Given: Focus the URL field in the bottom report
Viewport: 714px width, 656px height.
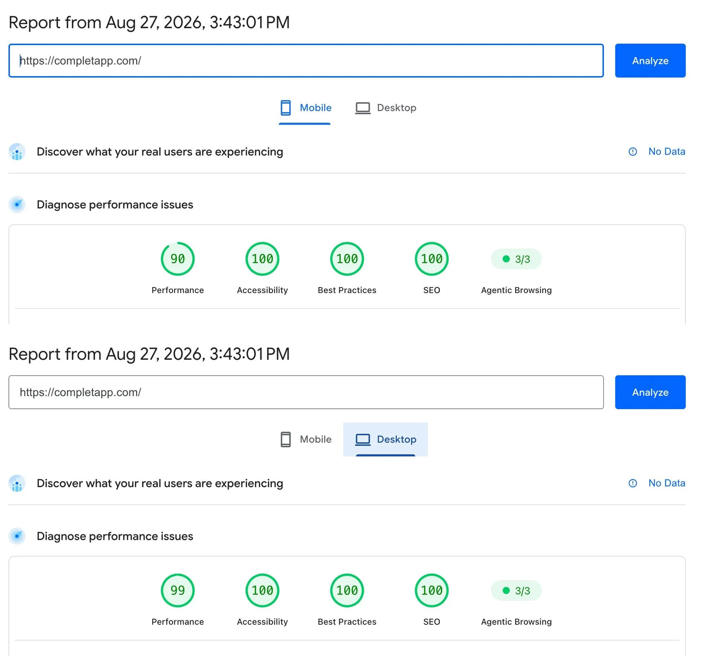Looking at the screenshot, I should pos(306,392).
